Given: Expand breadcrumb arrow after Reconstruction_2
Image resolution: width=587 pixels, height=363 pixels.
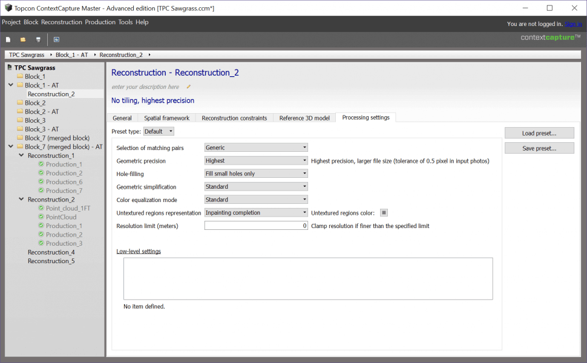Looking at the screenshot, I should tap(149, 54).
